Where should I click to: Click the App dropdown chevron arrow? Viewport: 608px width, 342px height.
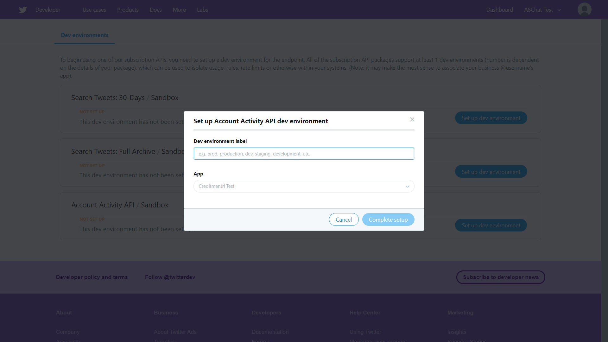[408, 187]
